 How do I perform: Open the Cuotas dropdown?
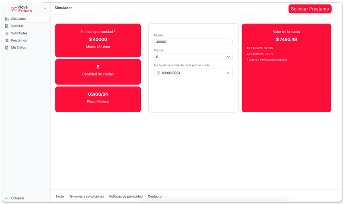[193, 57]
